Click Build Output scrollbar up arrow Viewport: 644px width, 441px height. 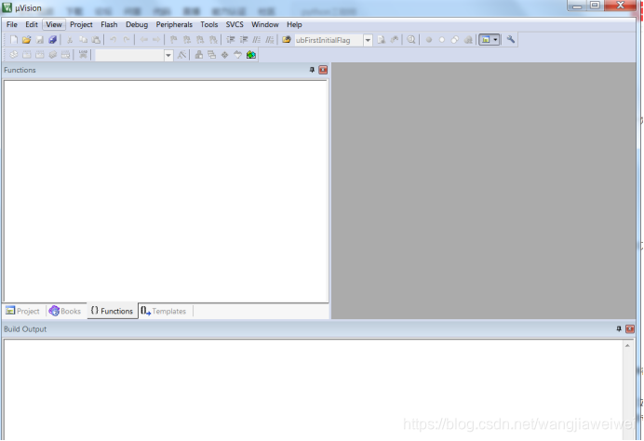coord(627,346)
